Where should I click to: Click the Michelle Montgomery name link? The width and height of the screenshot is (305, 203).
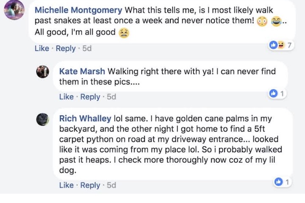point(78,10)
